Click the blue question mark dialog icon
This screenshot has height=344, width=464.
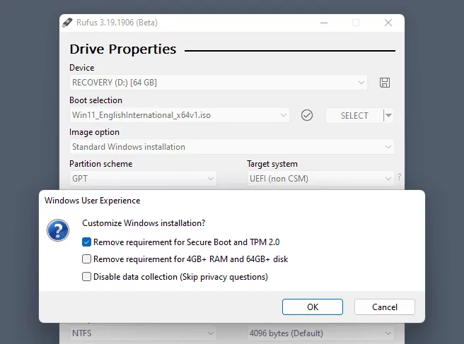click(x=58, y=230)
